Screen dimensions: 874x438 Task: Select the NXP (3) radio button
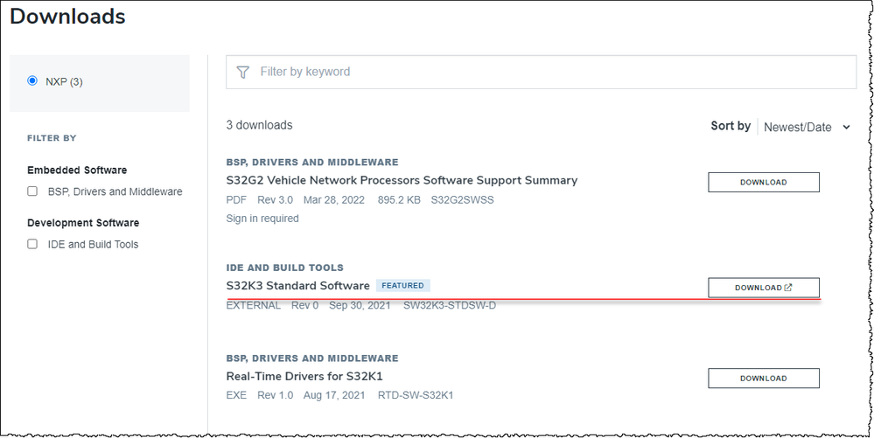click(31, 81)
